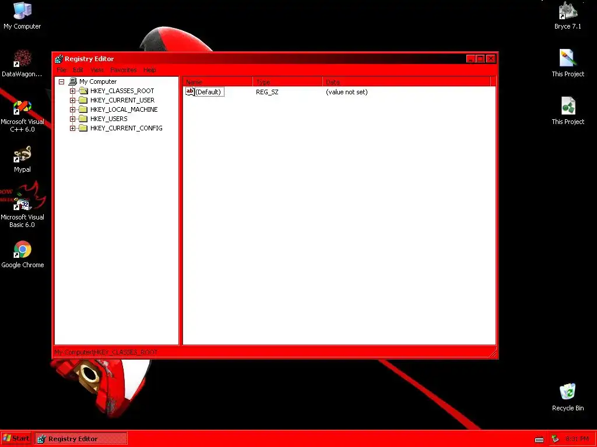The image size is (597, 447).
Task: Click the (value not set) data cell
Action: tap(347, 92)
